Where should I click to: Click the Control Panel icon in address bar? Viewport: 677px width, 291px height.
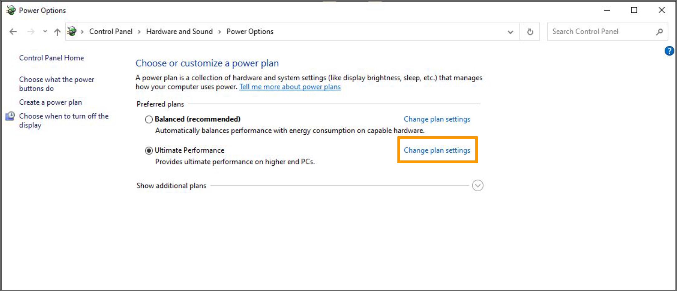pos(72,31)
